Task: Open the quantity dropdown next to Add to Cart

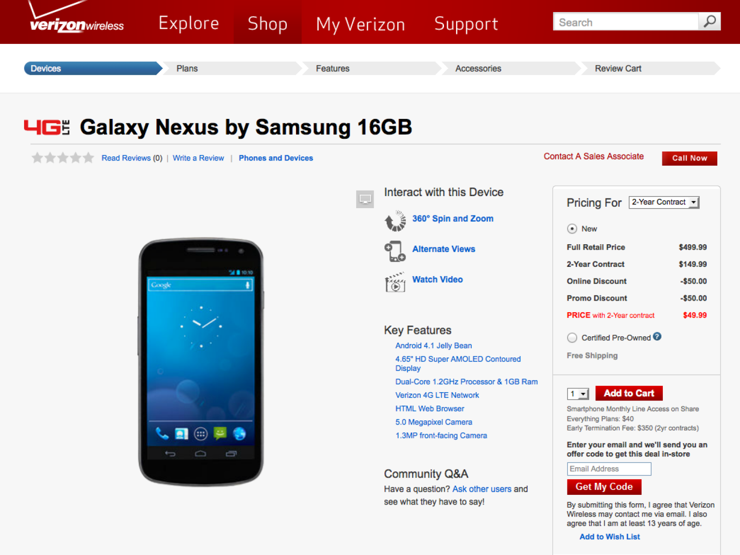Action: pos(578,394)
